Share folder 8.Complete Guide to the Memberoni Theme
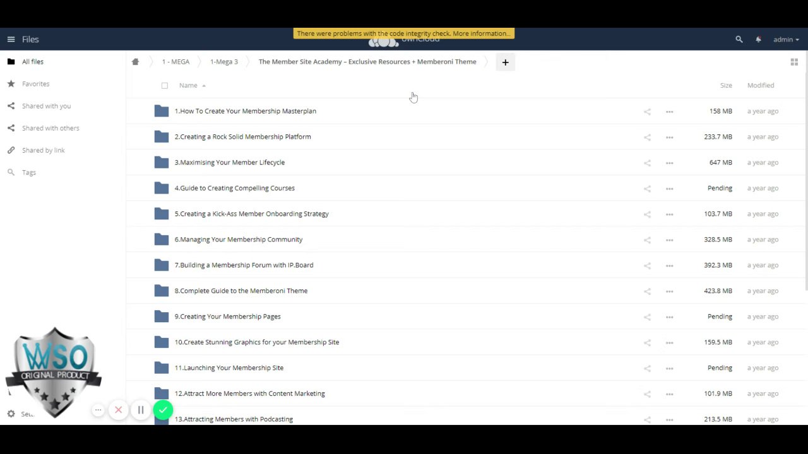This screenshot has width=808, height=454. click(x=647, y=291)
